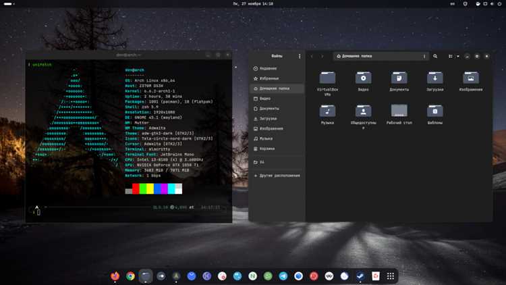Click the Files icon in the dock
Viewport: 506px width, 285px height.
(x=146, y=276)
